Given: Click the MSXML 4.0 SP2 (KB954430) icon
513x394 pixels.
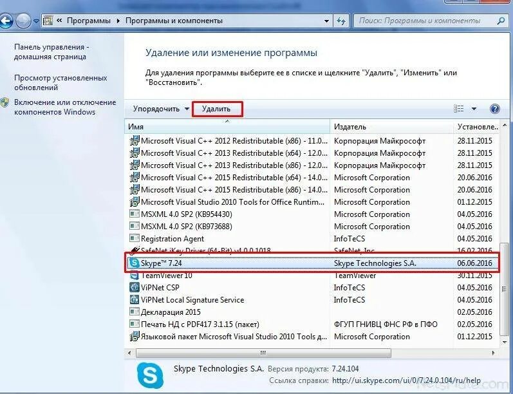Looking at the screenshot, I should pyautogui.click(x=135, y=214).
